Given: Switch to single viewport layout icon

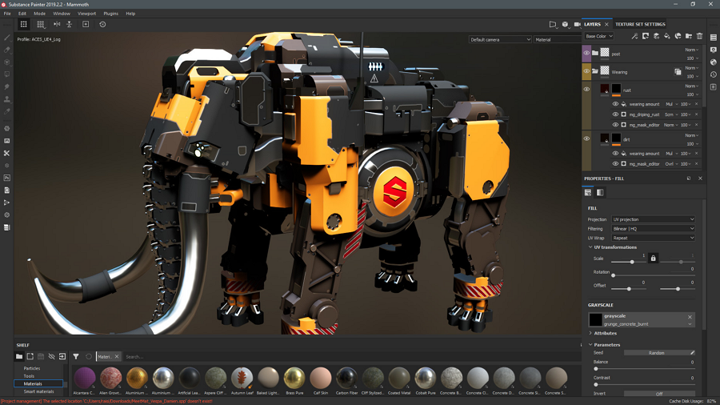Looking at the screenshot, I should [x=23, y=24].
